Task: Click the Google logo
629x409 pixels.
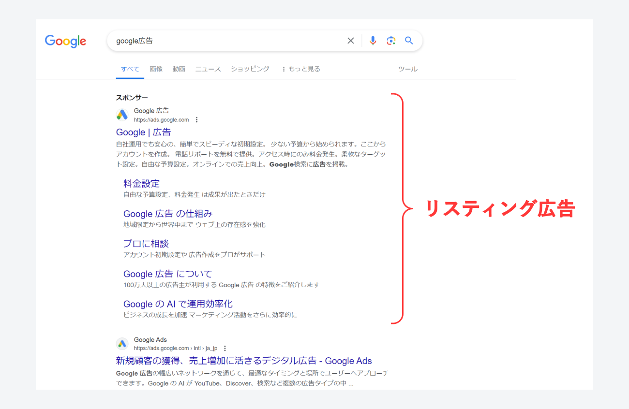Action: tap(65, 41)
